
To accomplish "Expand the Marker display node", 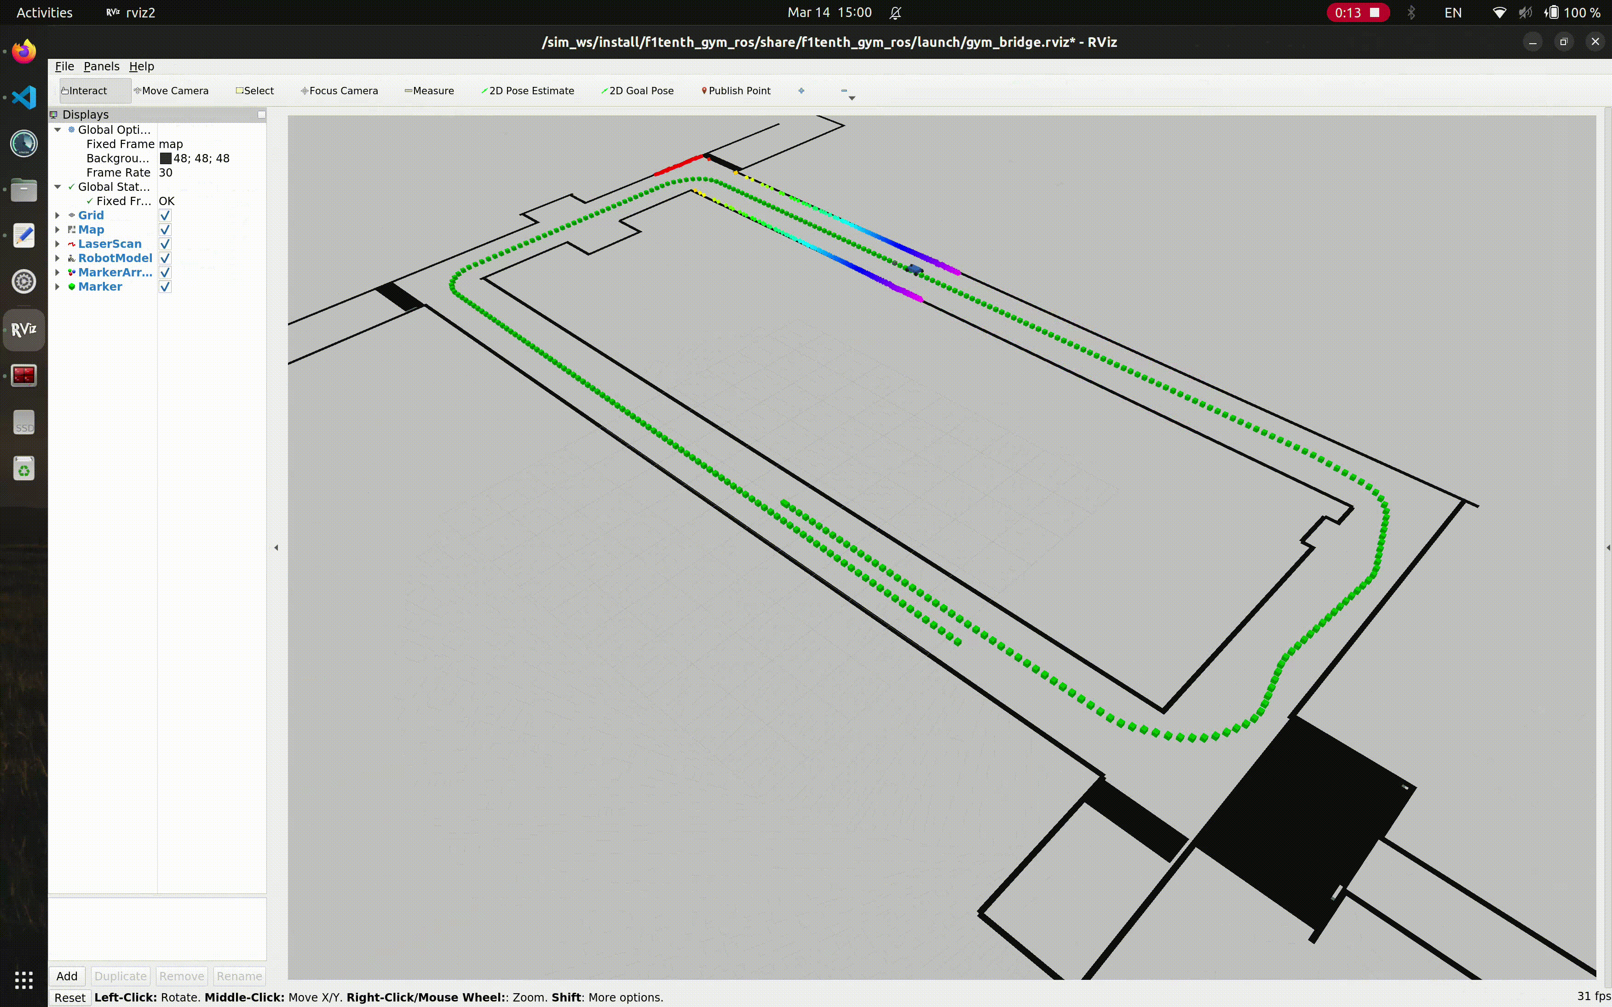I will tap(58, 287).
